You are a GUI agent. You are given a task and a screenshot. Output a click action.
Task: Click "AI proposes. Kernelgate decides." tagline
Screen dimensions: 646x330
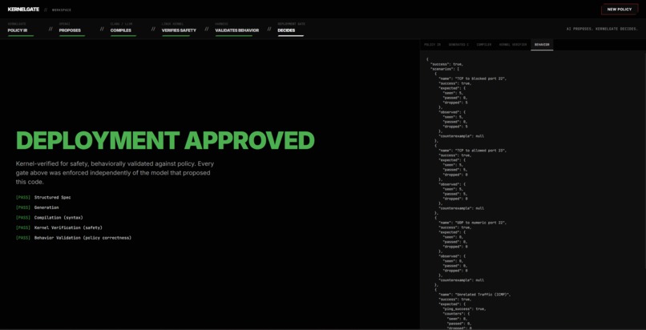(603, 29)
